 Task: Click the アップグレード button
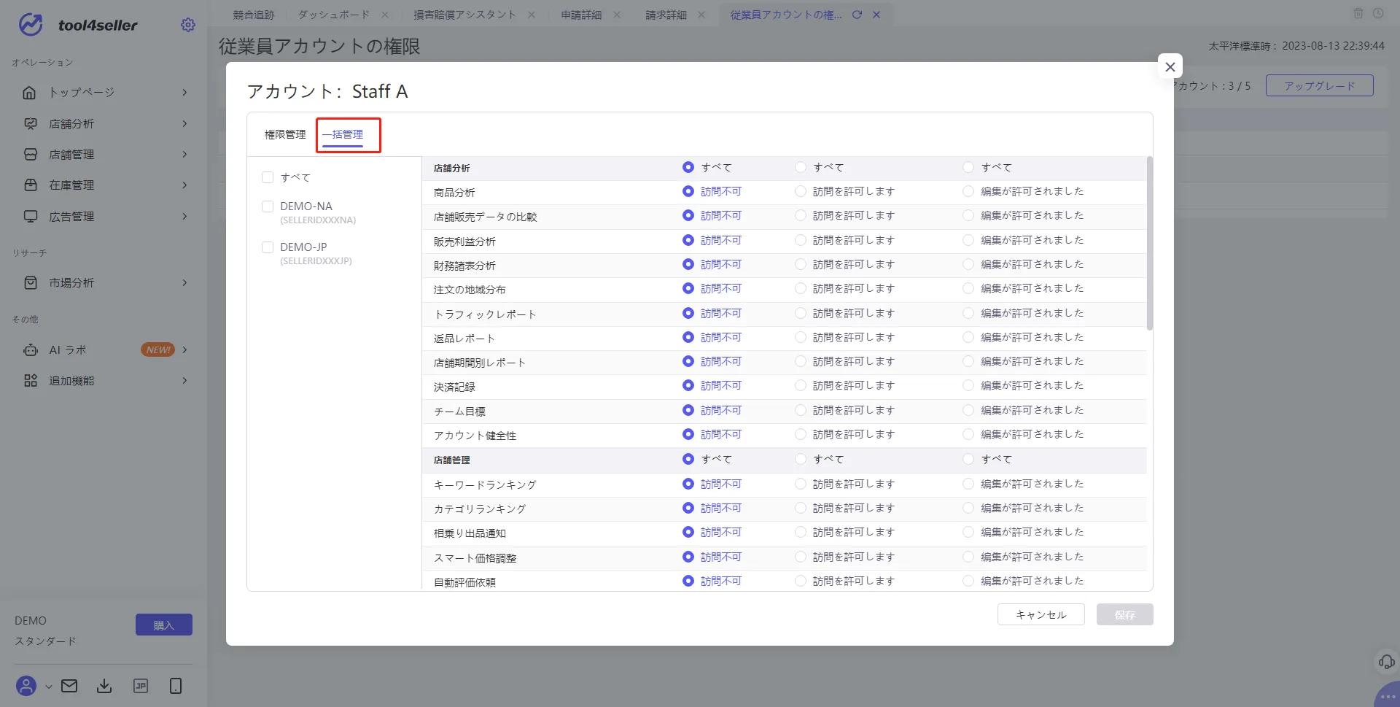tap(1320, 85)
